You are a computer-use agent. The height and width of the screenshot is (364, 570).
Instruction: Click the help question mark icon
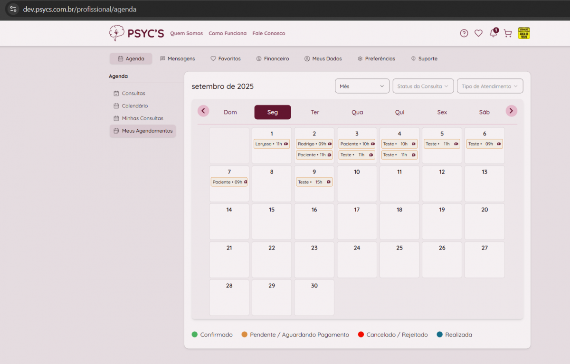coord(464,33)
